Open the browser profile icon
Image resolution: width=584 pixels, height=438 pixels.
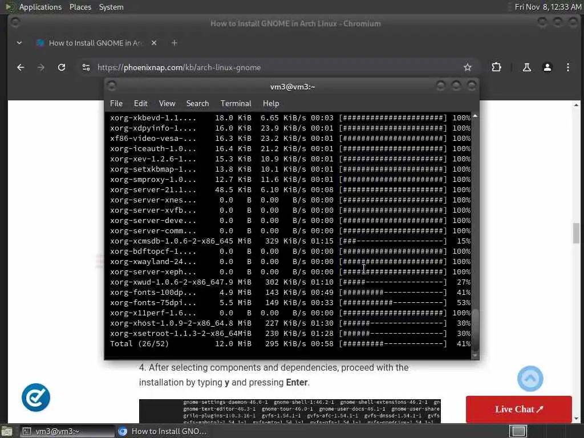tap(547, 67)
